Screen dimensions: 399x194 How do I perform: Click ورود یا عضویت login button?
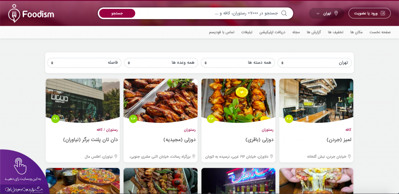tap(369, 13)
